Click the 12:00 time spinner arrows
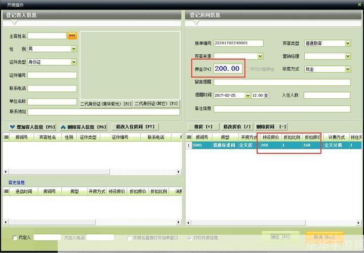This screenshot has width=364, height=253. pyautogui.click(x=266, y=96)
